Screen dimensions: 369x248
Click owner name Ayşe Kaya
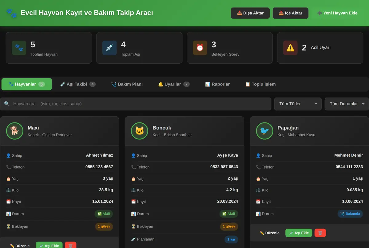(228, 155)
